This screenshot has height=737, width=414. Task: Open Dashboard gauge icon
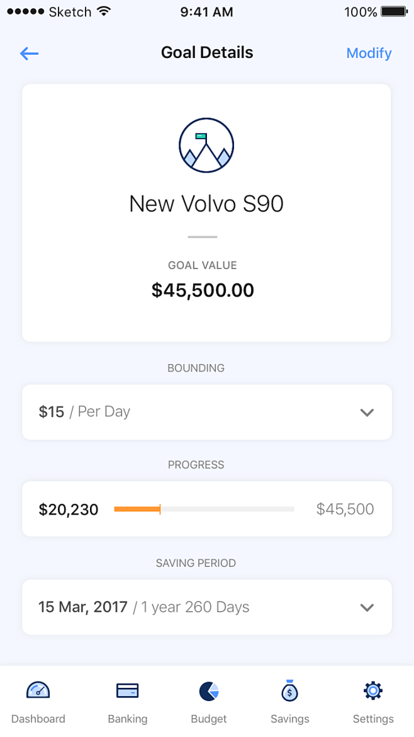pos(38,691)
